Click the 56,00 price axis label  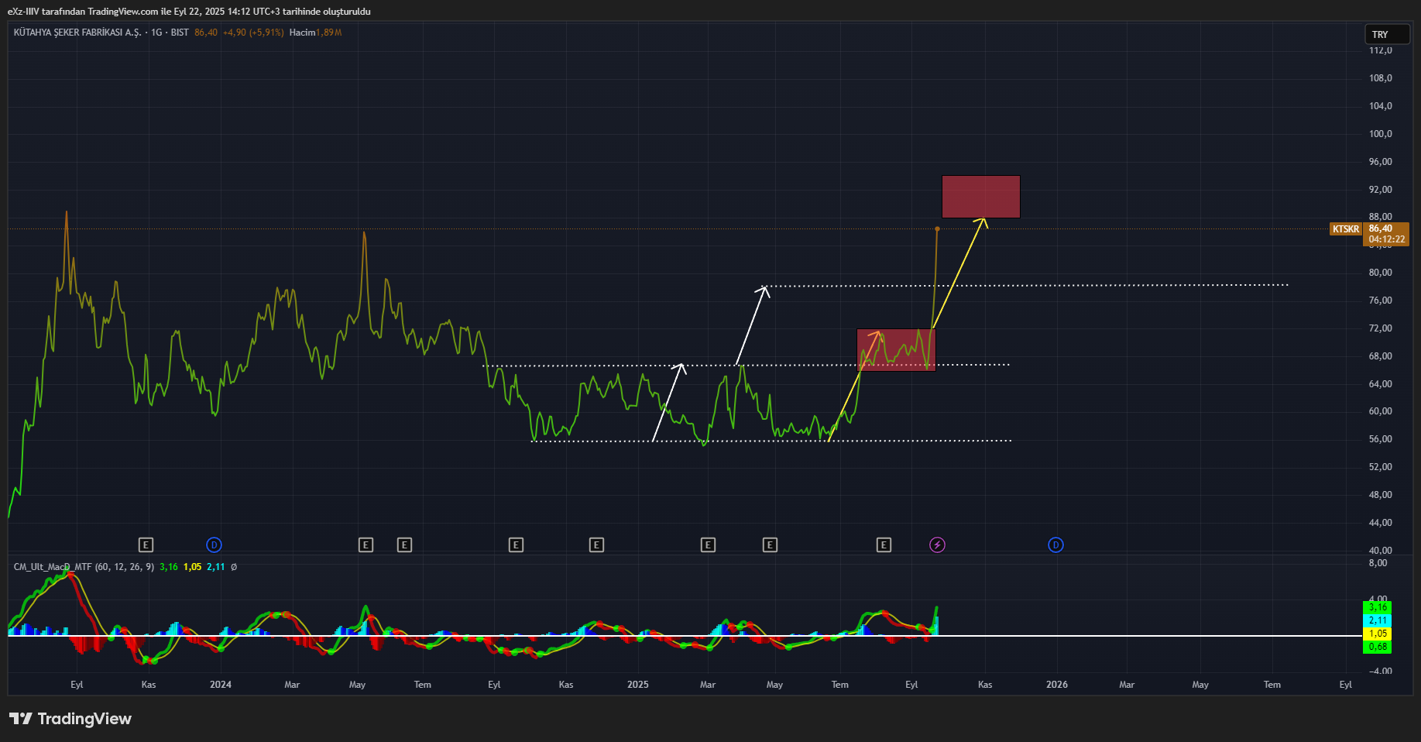(1380, 439)
